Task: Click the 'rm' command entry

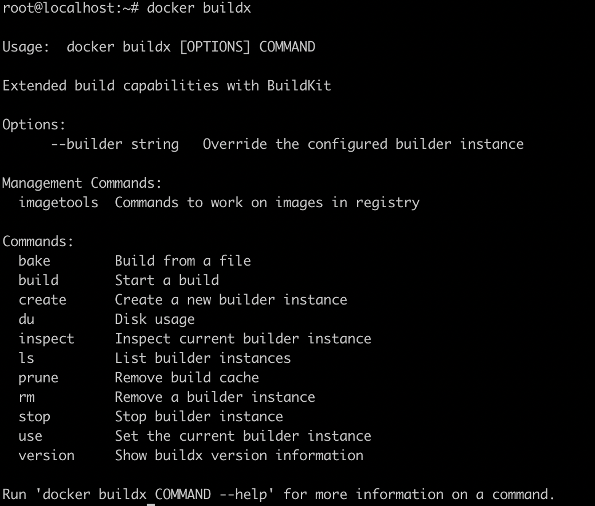Action: click(26, 397)
